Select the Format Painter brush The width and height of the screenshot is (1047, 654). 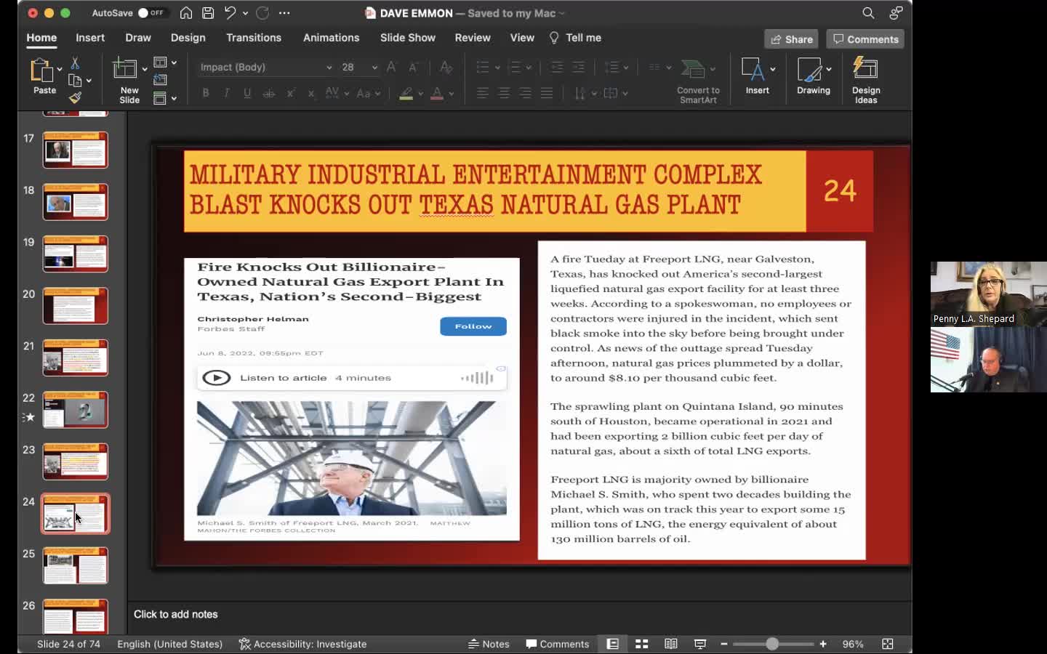75,97
